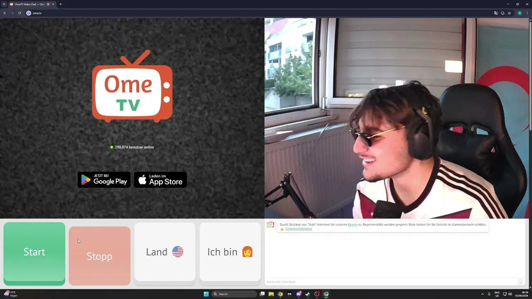Reload the ome.tv page
The width and height of the screenshot is (532, 299).
tap(20, 13)
